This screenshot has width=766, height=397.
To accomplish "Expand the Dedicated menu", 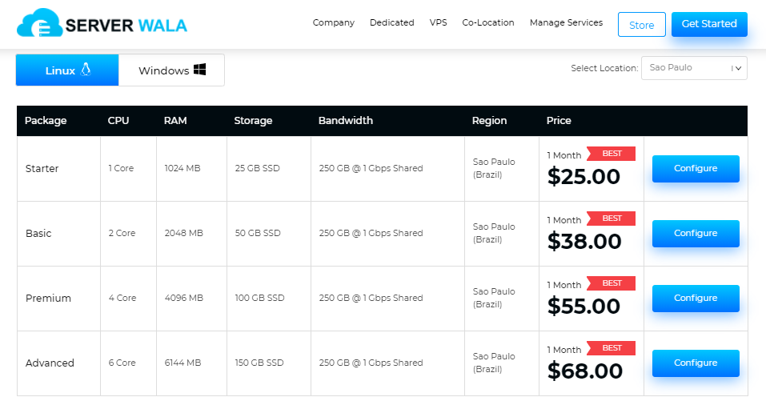I will click(391, 23).
